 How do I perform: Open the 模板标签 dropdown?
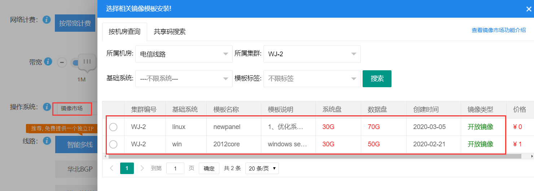(312, 79)
